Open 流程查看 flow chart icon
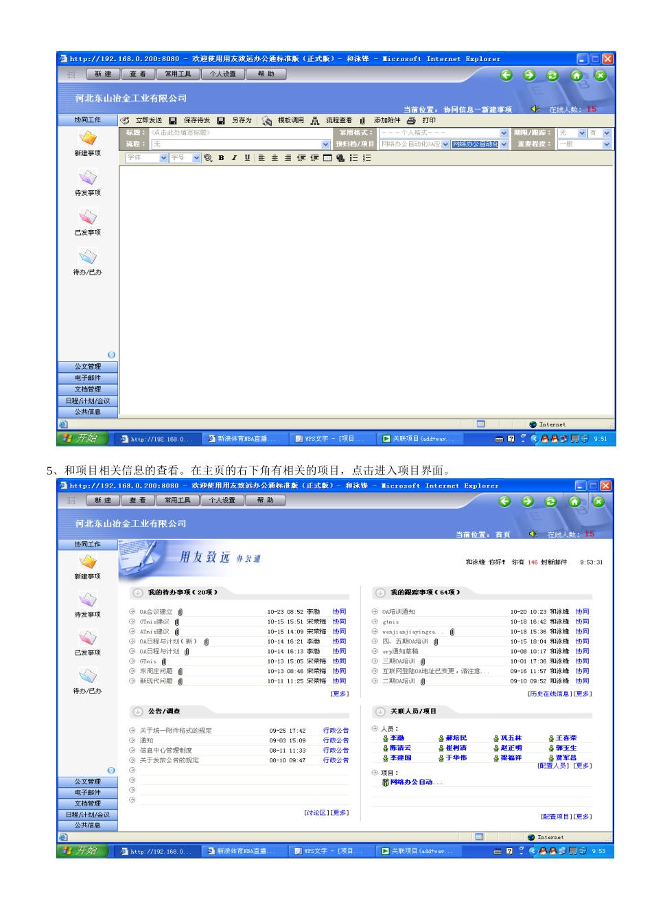The width and height of the screenshot is (652, 923). [315, 120]
